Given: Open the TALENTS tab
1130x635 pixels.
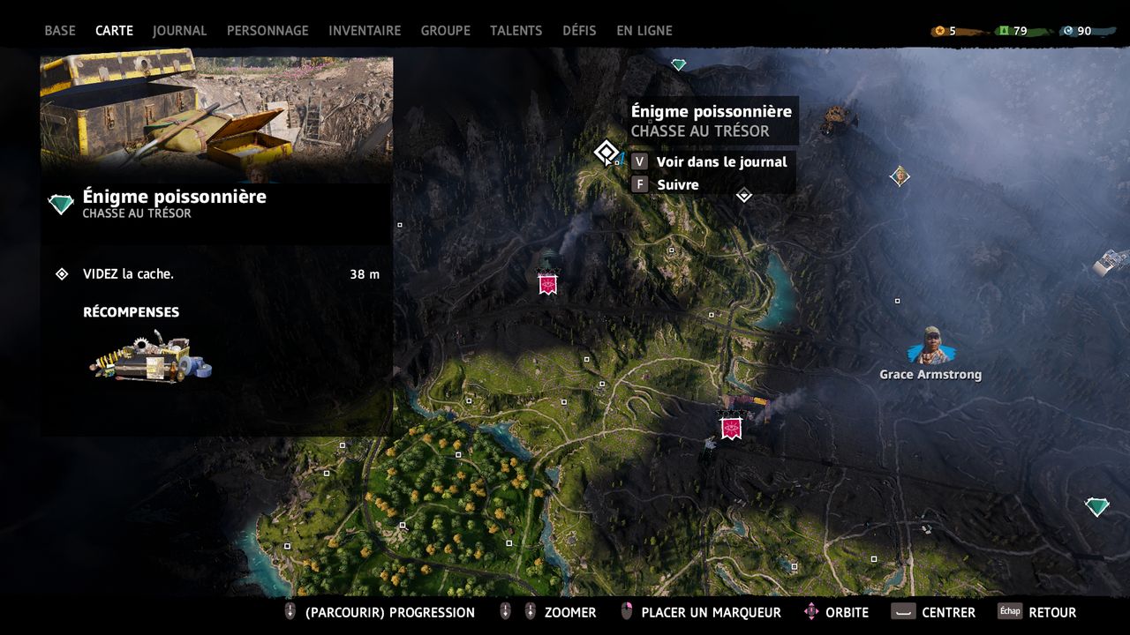Looking at the screenshot, I should pyautogui.click(x=516, y=30).
